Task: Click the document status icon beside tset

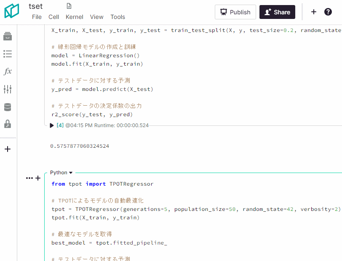Action: (x=69, y=6)
